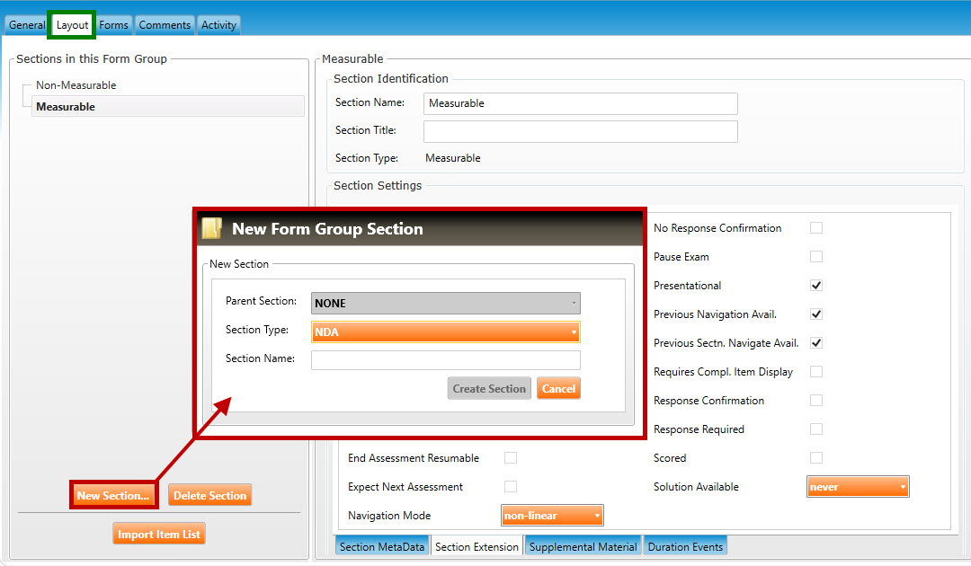Click the folder icon in dialog header

pos(211,229)
